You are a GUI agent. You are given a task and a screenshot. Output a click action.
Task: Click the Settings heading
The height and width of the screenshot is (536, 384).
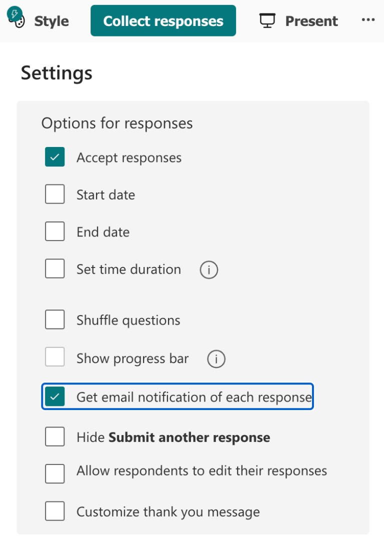click(56, 73)
